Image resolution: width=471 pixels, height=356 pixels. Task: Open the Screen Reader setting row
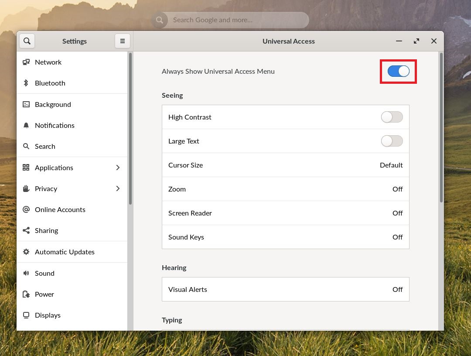(x=285, y=213)
